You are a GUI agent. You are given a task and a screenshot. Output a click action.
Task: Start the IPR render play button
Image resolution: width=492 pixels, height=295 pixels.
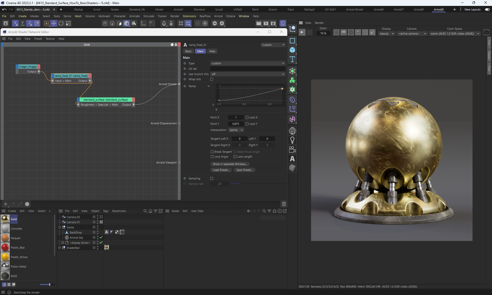302,32
